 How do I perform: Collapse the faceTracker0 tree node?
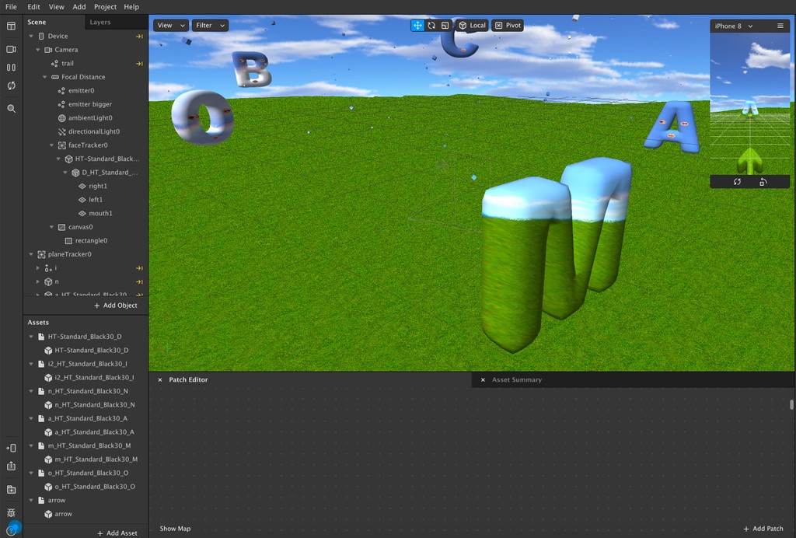[52, 145]
